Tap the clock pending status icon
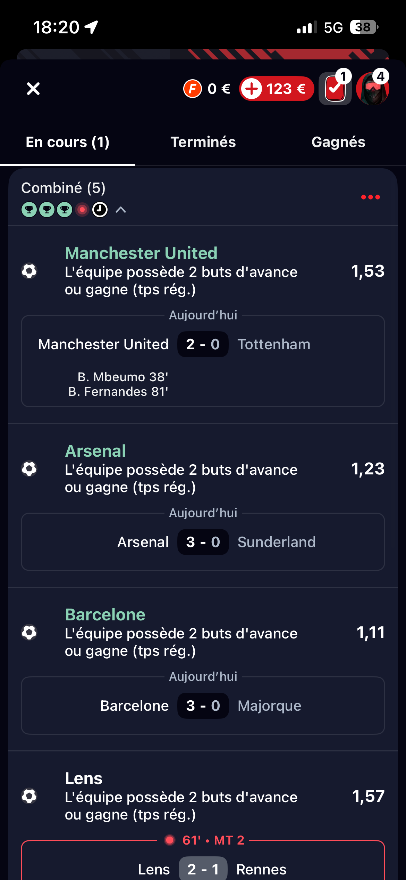Image resolution: width=406 pixels, height=880 pixels. coord(100,210)
